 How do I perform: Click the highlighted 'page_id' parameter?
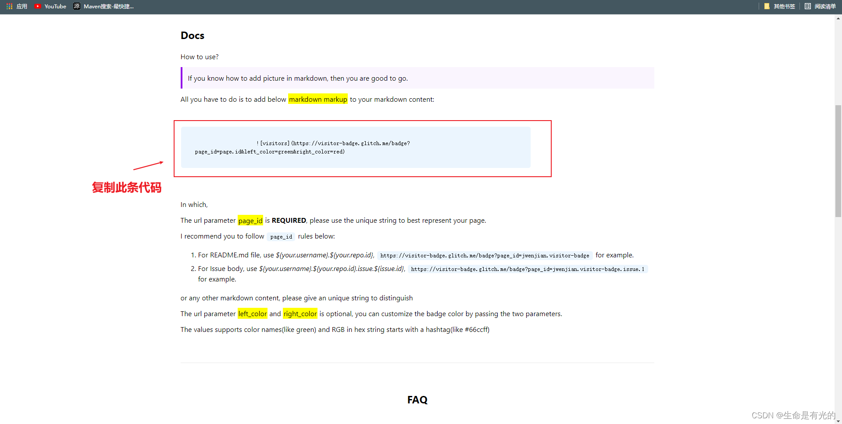(250, 221)
